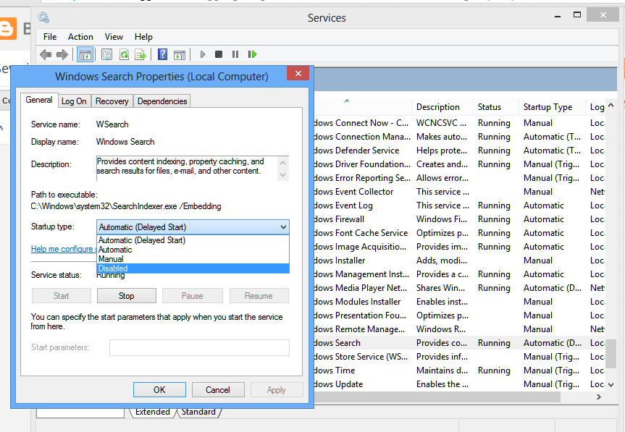Open the View menu
Viewport: 625px width, 432px height.
pos(114,37)
